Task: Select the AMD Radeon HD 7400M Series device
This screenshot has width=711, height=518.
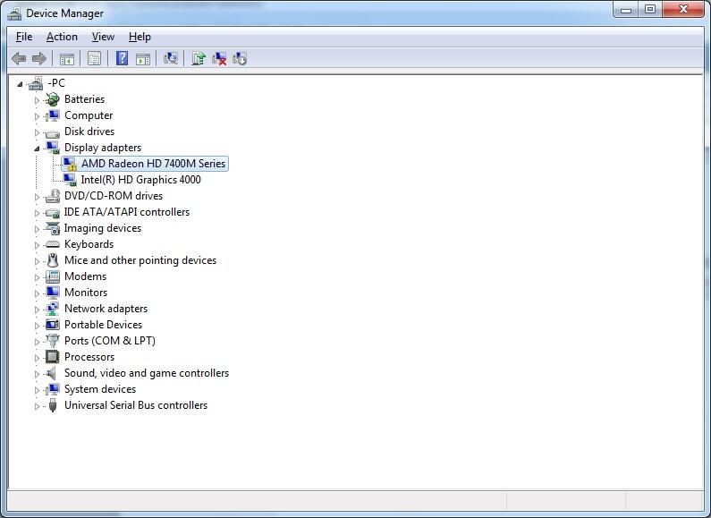Action: (x=153, y=164)
